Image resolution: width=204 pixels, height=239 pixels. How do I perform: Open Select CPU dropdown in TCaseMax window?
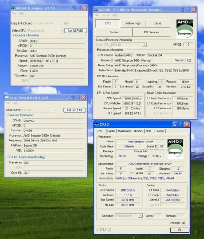[x=61, y=31]
